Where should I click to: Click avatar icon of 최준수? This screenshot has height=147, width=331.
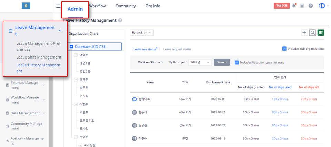(134, 138)
